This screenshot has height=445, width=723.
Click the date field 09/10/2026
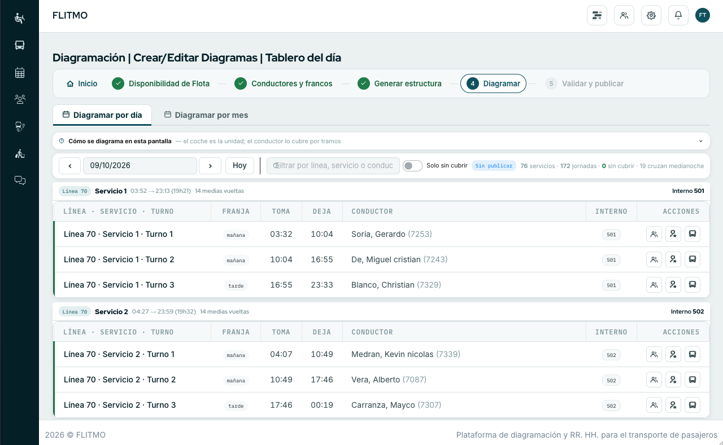140,166
